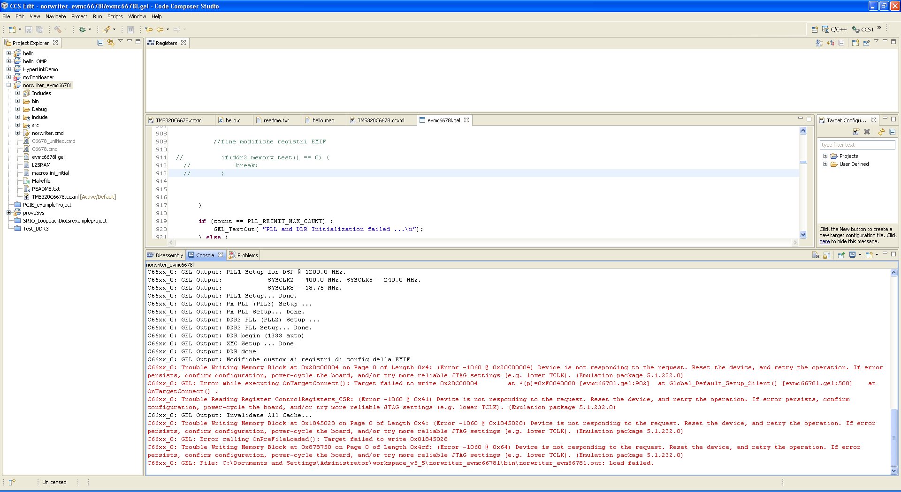Open the Debug icon dropdown arrow

click(x=90, y=30)
